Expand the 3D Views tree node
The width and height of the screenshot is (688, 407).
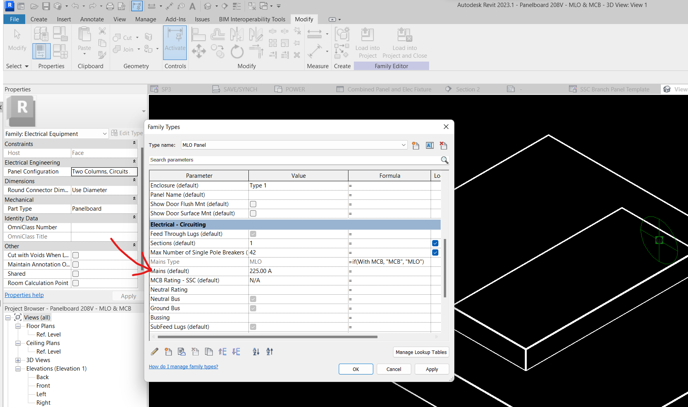point(18,360)
